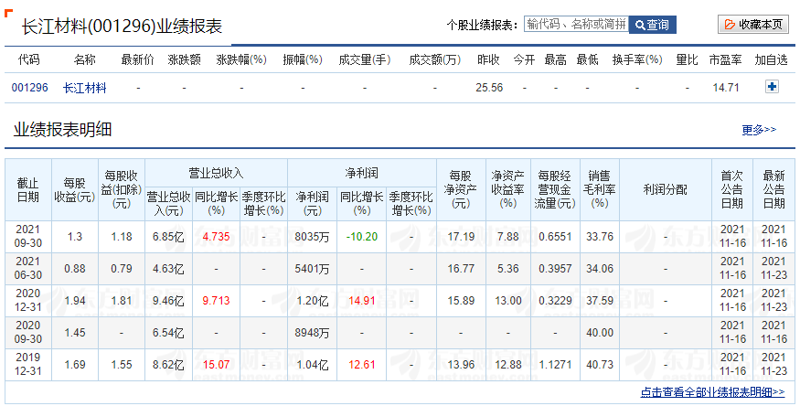Select the red 12.61 growth value
The height and width of the screenshot is (406, 800).
click(x=361, y=365)
